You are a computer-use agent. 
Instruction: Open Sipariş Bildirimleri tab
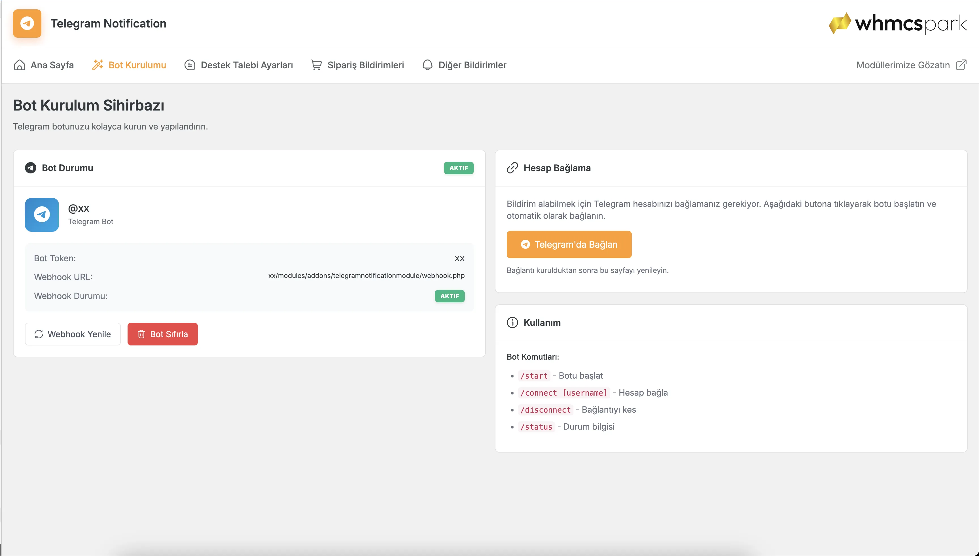click(357, 65)
